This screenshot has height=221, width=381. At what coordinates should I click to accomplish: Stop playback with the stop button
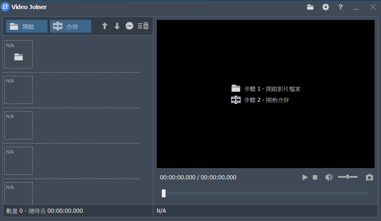coord(315,178)
